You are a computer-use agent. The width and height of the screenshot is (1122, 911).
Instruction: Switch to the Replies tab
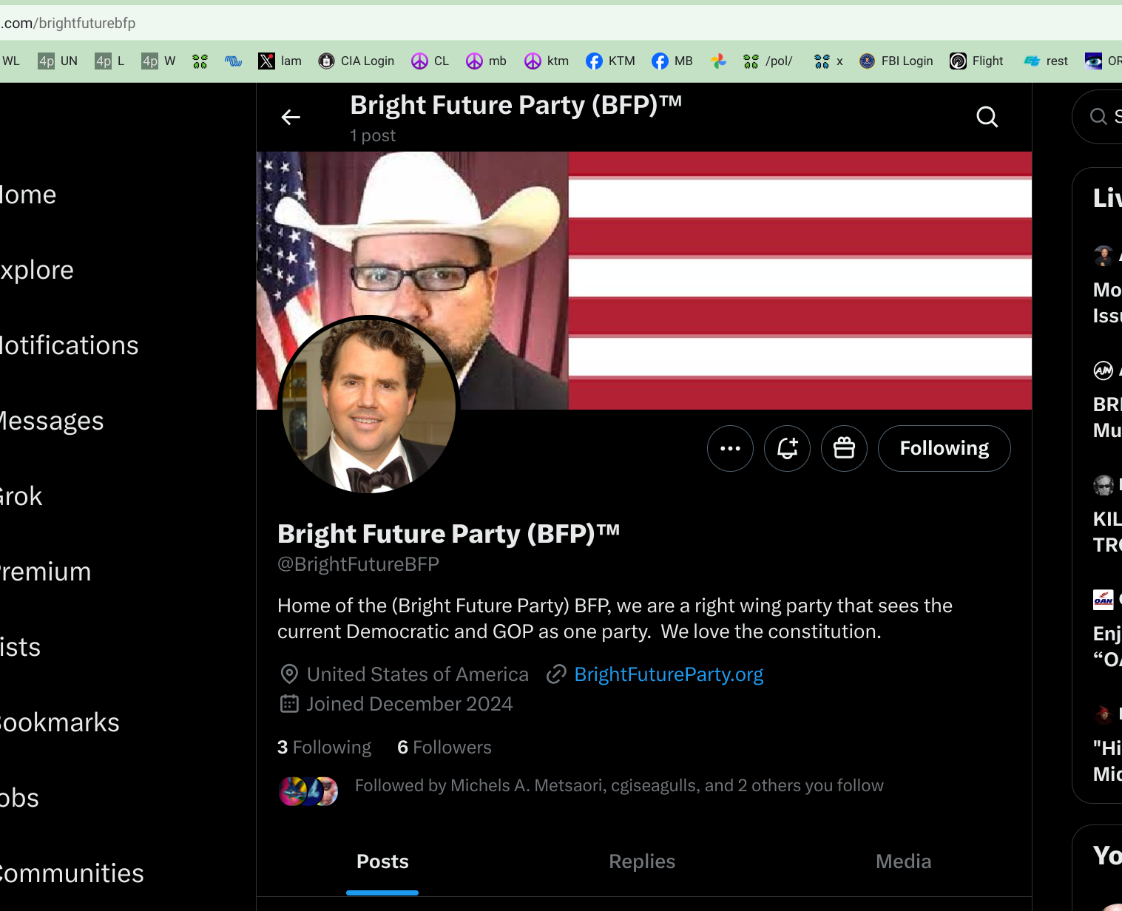642,861
